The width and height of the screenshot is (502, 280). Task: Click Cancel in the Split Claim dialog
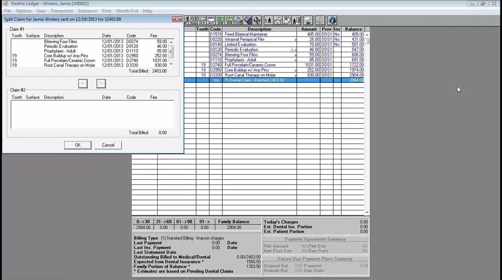108,145
